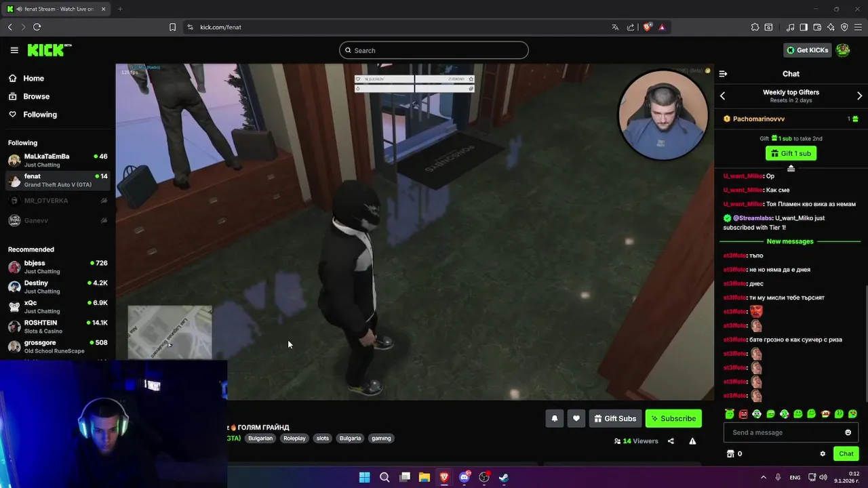The height and width of the screenshot is (488, 868).
Task: Open Windows Start menu
Action: click(364, 477)
